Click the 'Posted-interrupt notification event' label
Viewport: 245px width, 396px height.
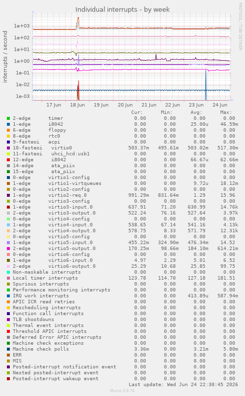click(65, 367)
